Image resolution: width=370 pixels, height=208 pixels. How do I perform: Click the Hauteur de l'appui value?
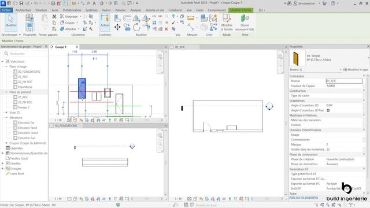[345, 86]
